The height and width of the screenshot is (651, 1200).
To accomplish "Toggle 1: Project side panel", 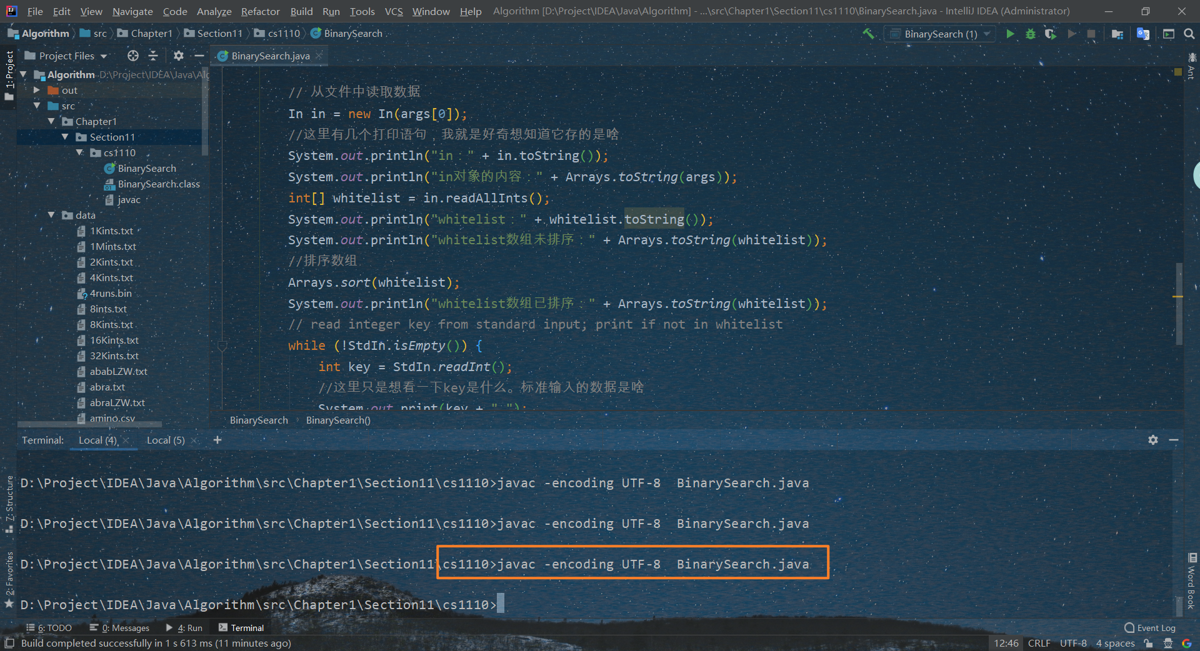I will 9,76.
